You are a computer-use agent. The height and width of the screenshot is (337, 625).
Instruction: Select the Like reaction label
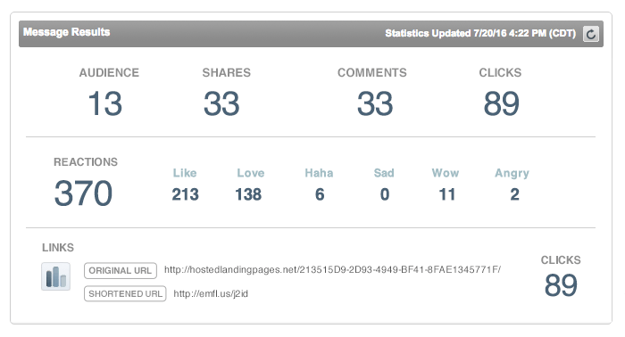click(x=185, y=173)
